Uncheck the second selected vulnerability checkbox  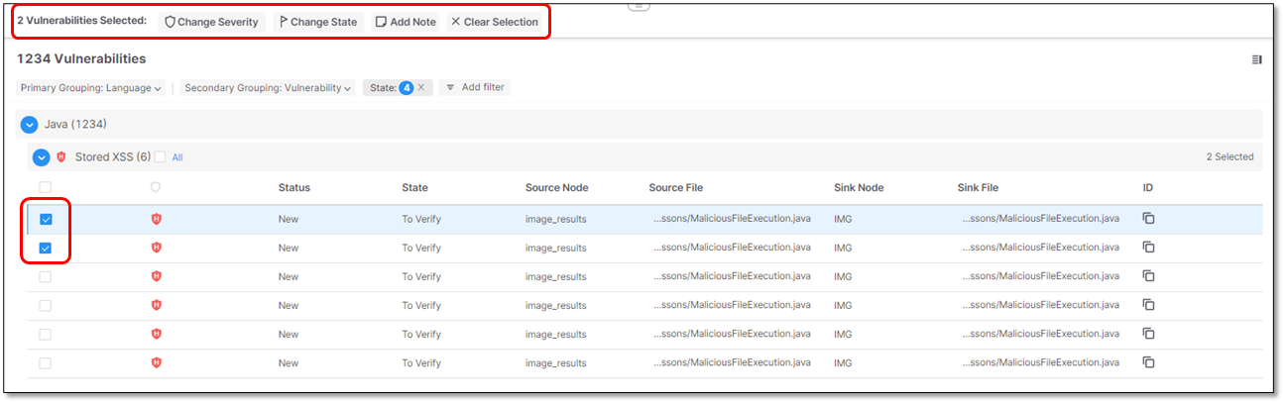point(46,248)
